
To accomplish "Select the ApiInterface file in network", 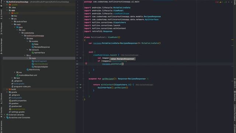I will tap(39, 52).
